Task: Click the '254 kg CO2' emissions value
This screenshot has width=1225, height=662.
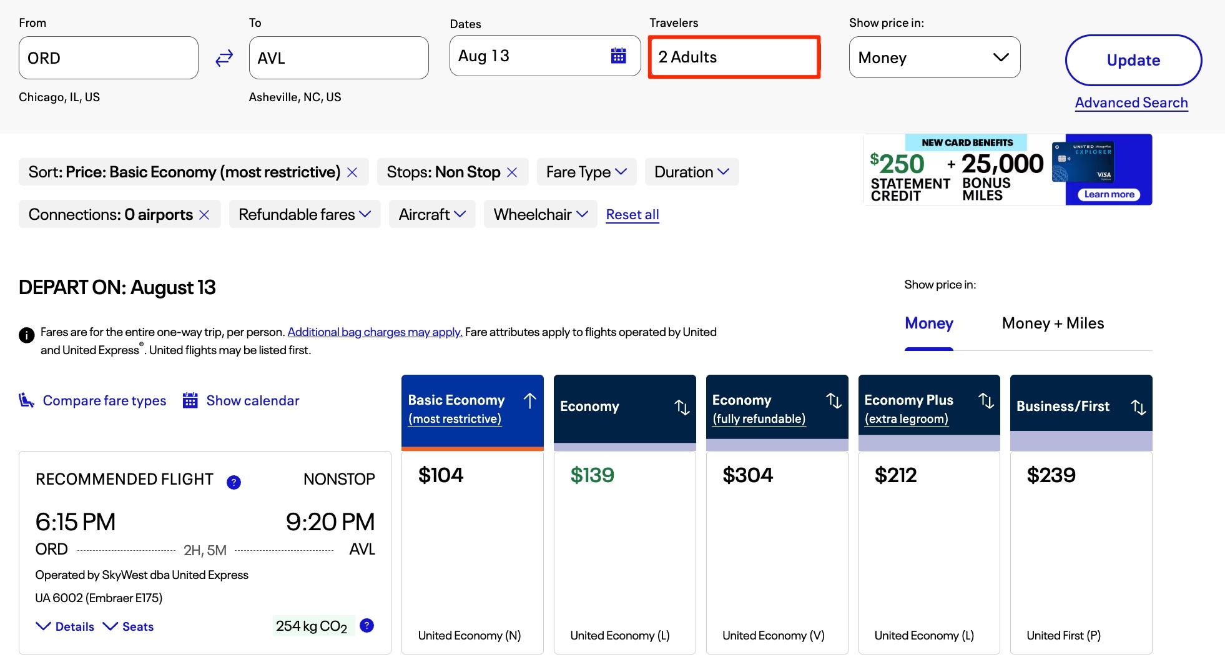Action: pyautogui.click(x=312, y=626)
